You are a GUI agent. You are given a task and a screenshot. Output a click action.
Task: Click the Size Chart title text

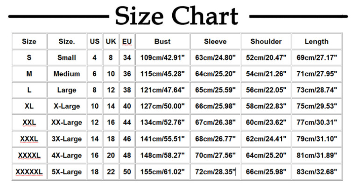[x=177, y=15]
